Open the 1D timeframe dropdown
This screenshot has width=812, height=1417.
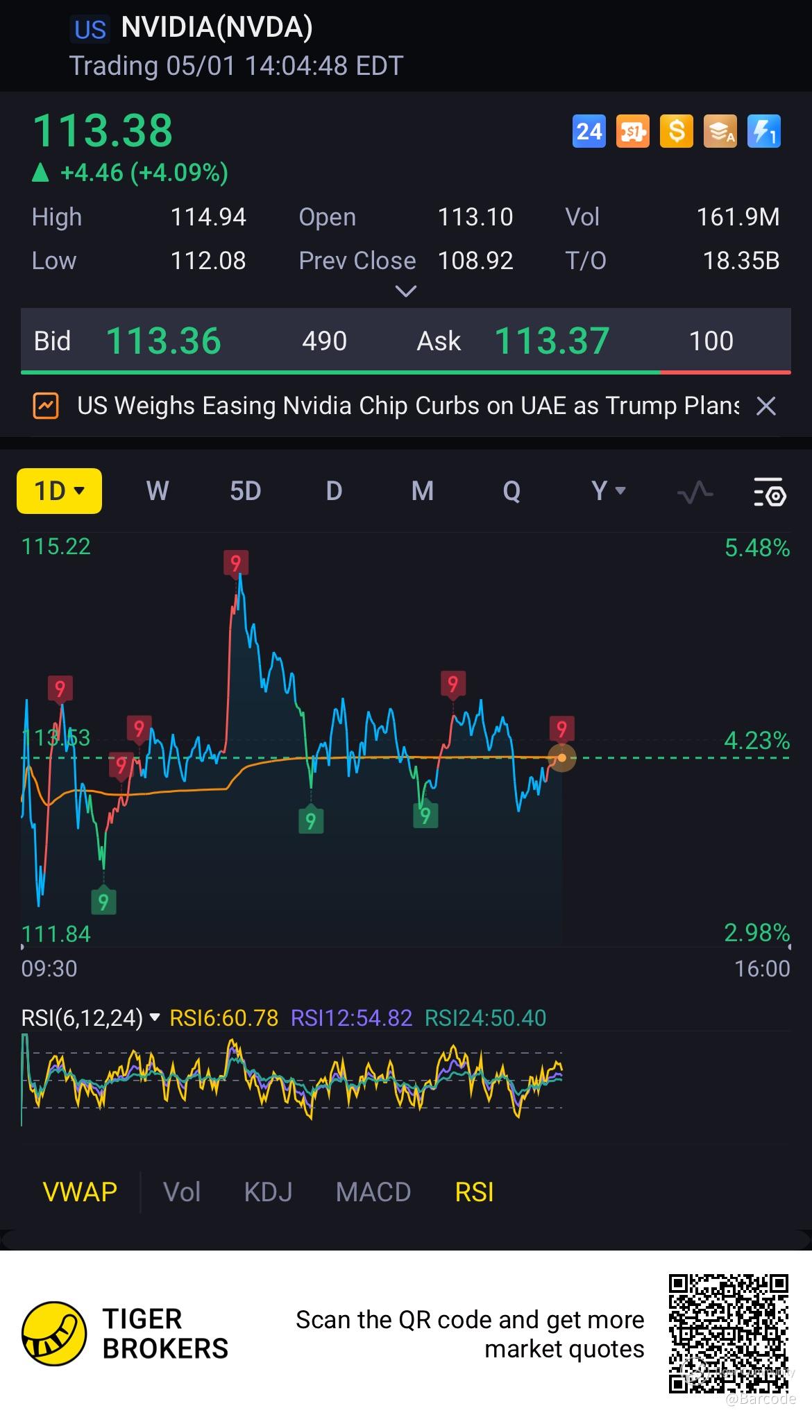59,491
